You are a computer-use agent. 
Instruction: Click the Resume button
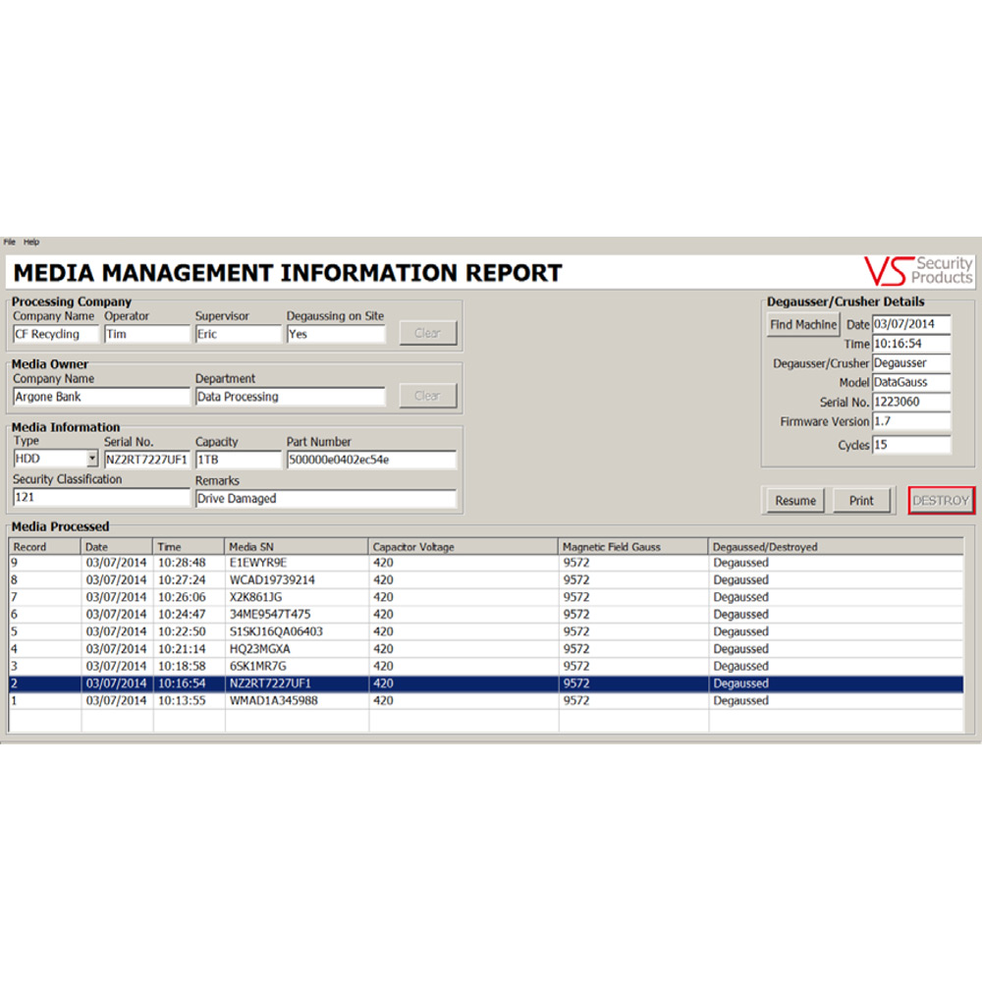click(x=795, y=501)
